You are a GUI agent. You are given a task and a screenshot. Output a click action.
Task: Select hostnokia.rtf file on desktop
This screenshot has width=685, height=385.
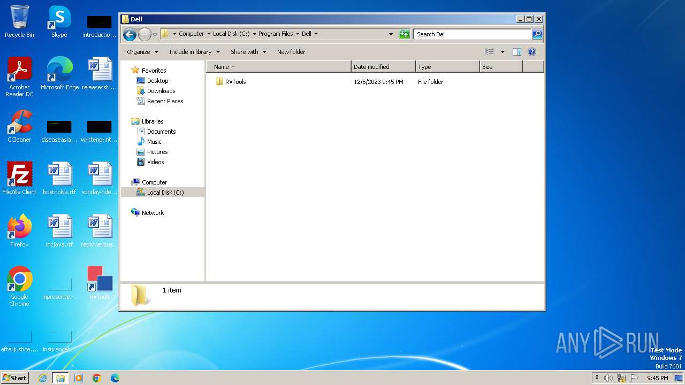(59, 179)
